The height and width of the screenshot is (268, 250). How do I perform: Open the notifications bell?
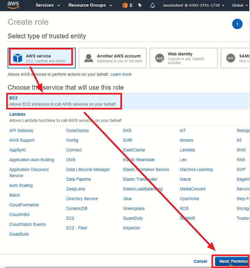tap(152, 5)
